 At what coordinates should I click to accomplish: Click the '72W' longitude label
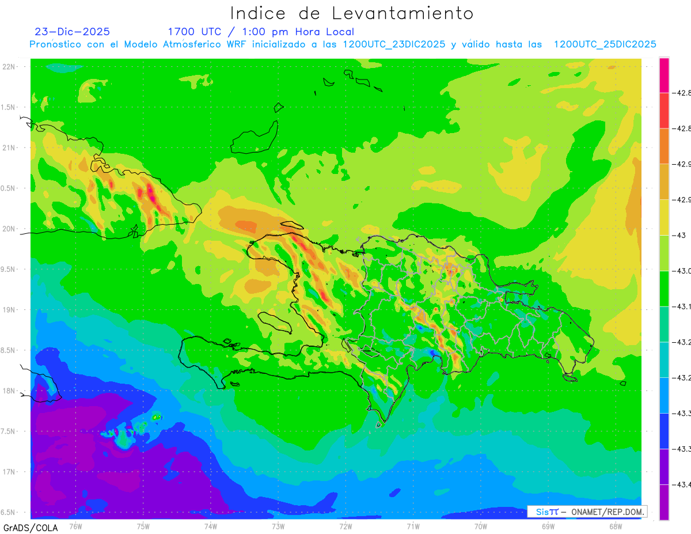(x=345, y=526)
